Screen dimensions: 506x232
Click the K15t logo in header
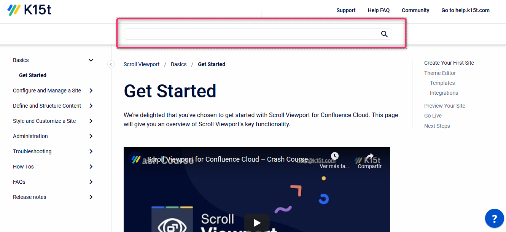[29, 10]
